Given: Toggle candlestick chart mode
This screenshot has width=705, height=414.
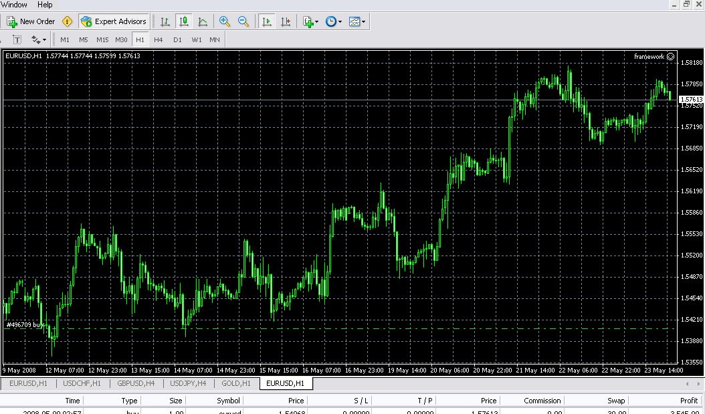Looking at the screenshot, I should click(184, 21).
